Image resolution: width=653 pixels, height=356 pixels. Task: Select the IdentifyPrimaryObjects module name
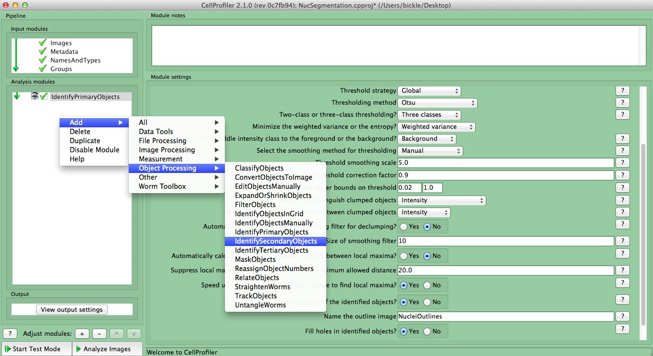point(85,97)
